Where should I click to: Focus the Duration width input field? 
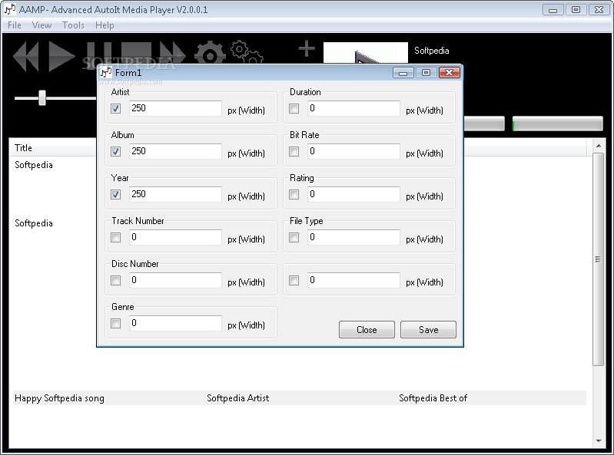pyautogui.click(x=353, y=108)
